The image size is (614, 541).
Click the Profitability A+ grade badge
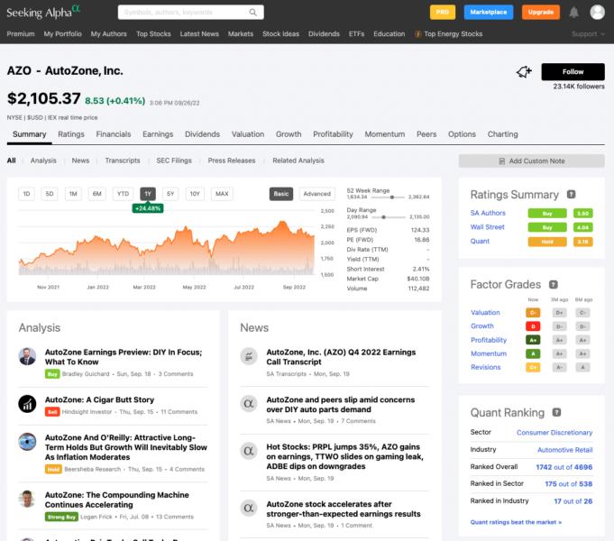click(533, 340)
